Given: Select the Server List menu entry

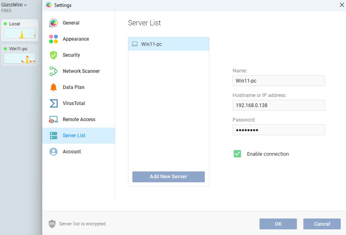Looking at the screenshot, I should 78,136.
